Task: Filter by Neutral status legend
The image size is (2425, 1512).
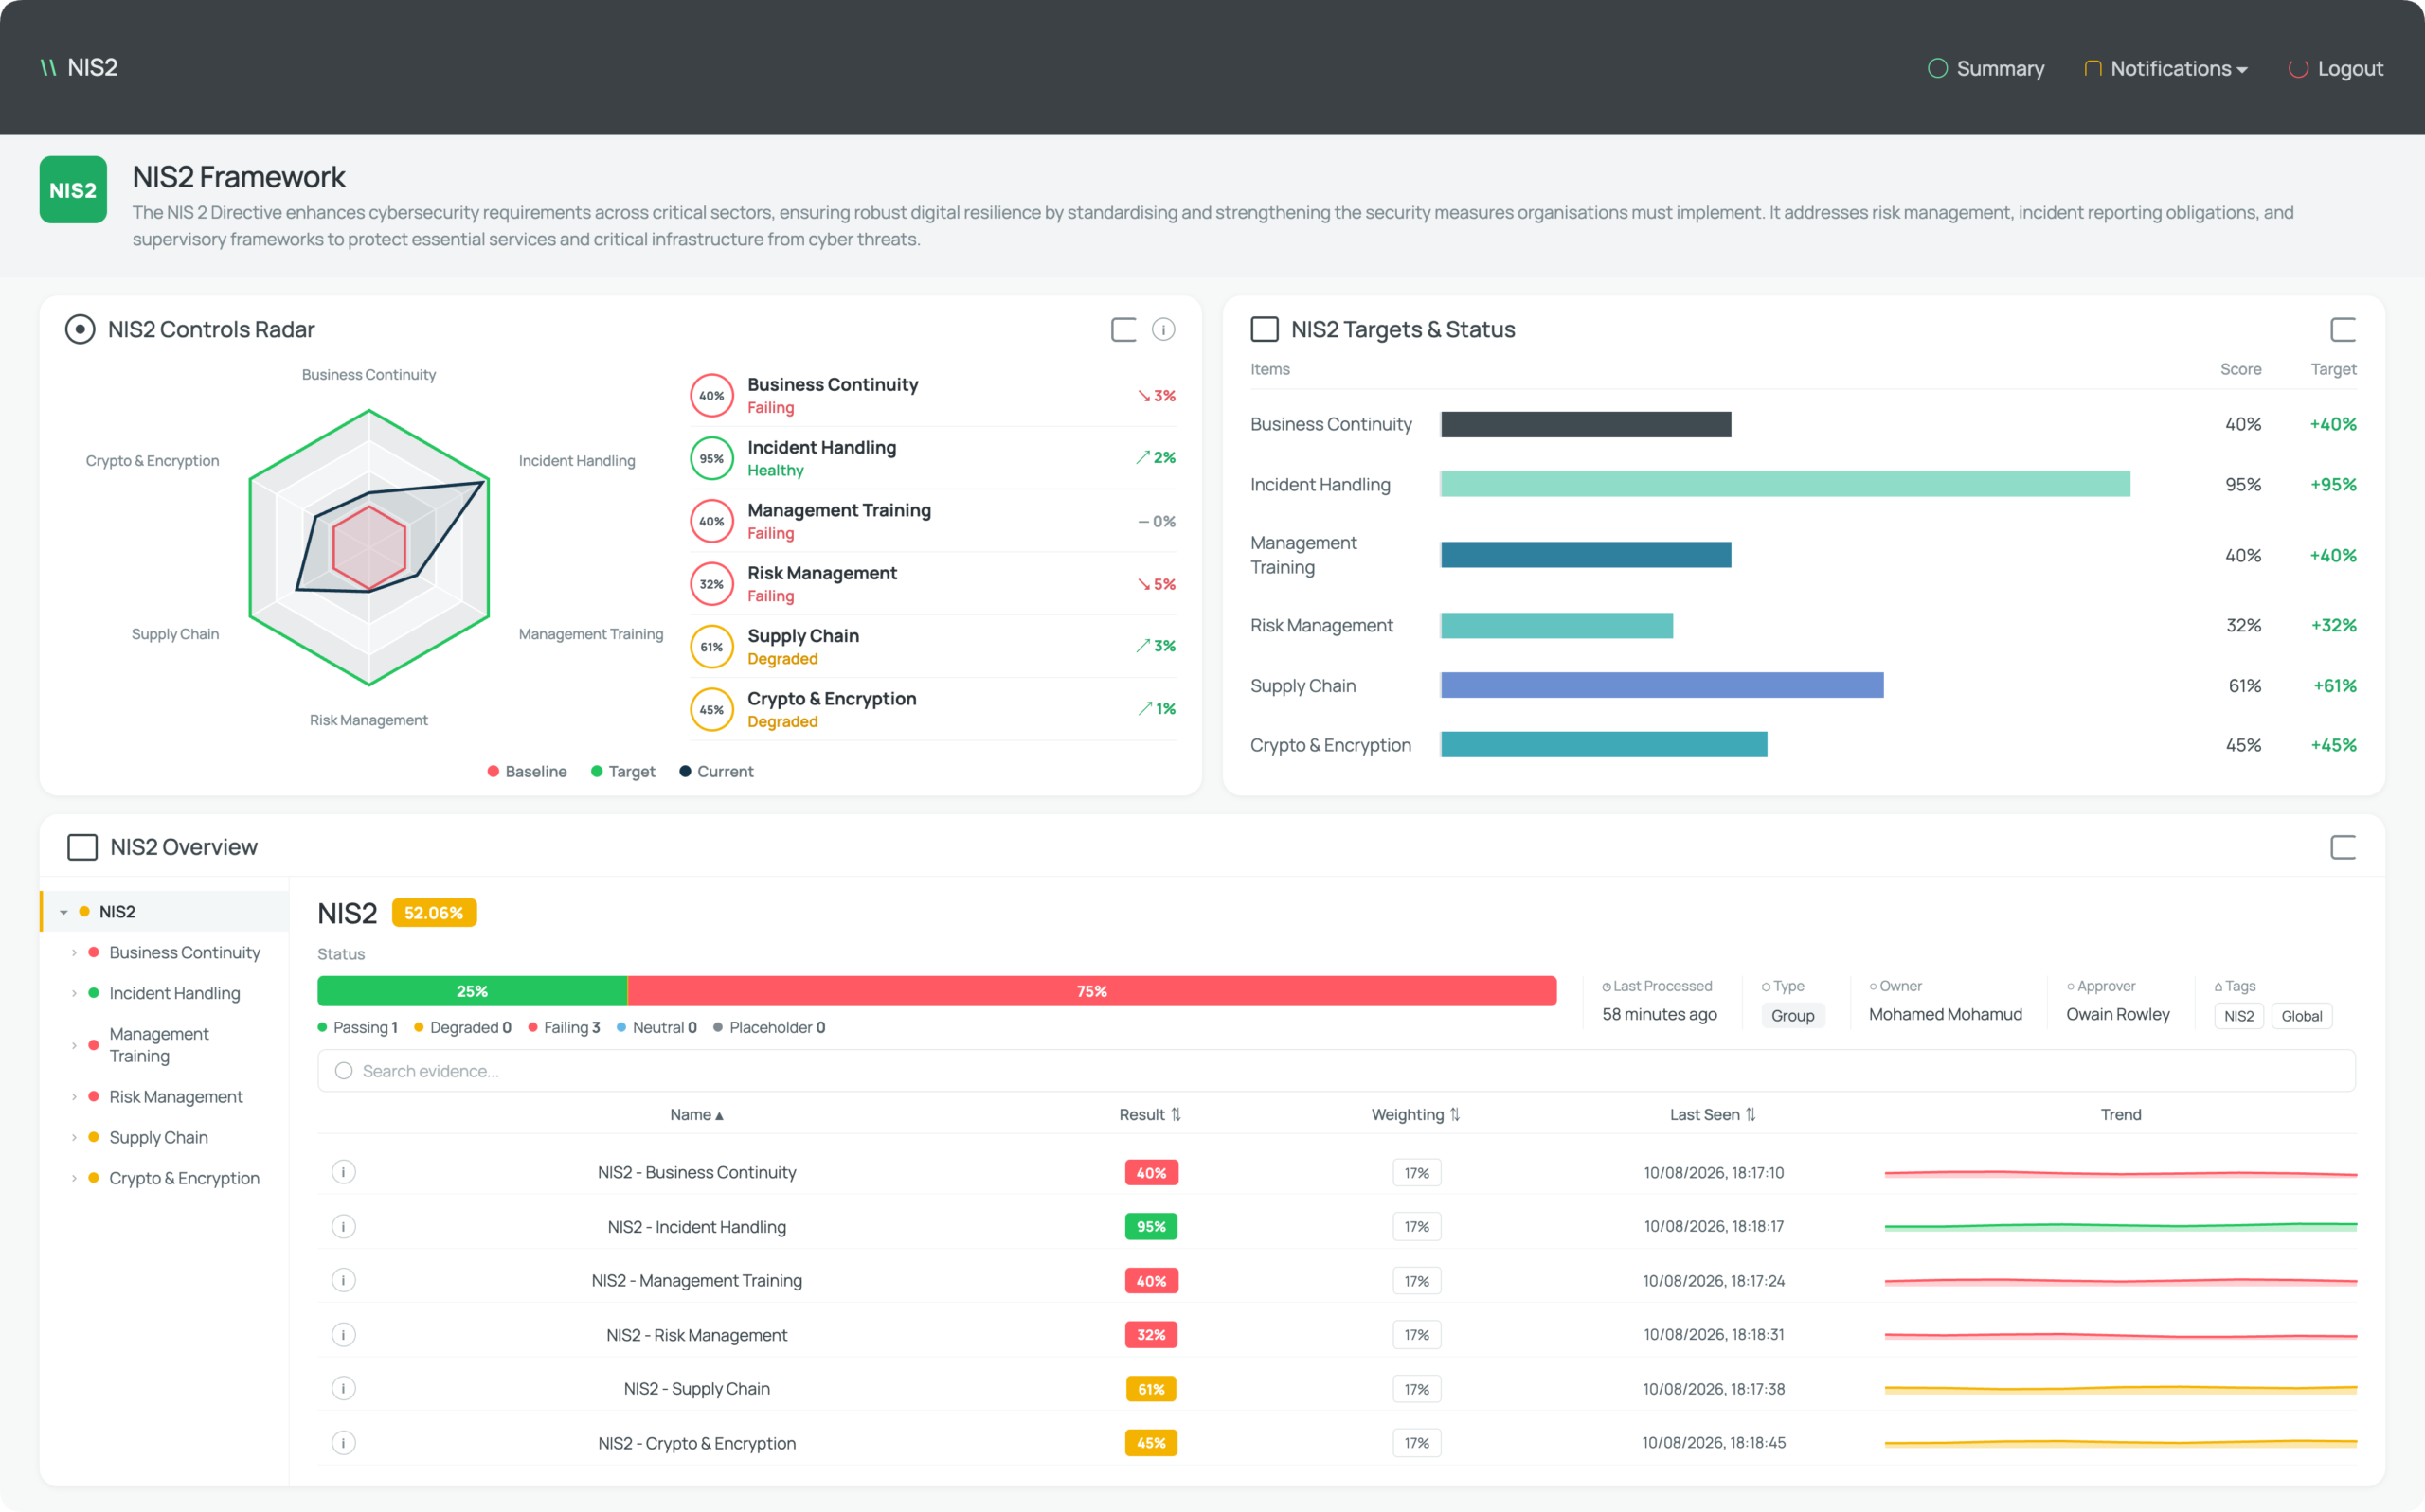Action: (x=657, y=1027)
